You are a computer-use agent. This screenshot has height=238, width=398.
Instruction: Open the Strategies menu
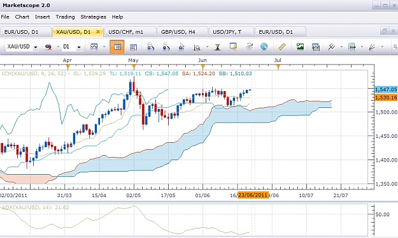[93, 17]
